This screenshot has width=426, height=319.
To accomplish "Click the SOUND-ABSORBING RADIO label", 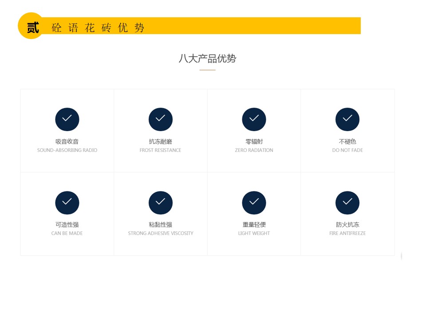I will pos(67,150).
